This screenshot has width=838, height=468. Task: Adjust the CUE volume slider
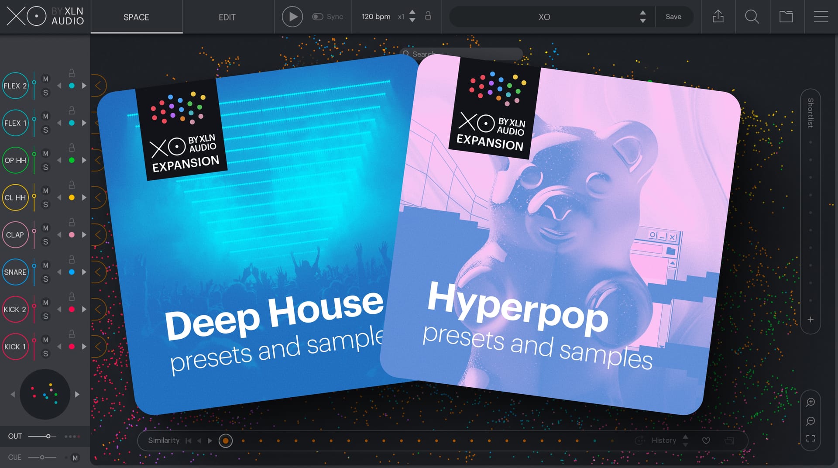42,457
